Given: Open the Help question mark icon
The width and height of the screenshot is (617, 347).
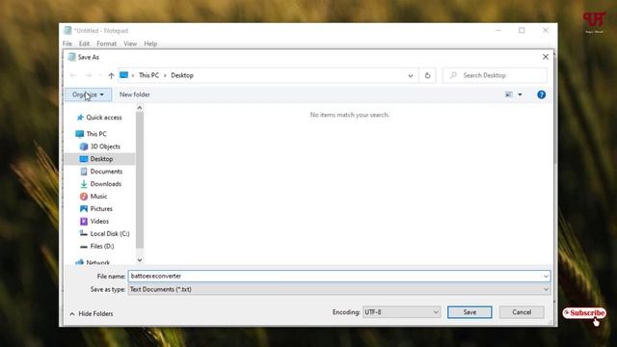Looking at the screenshot, I should tap(542, 94).
